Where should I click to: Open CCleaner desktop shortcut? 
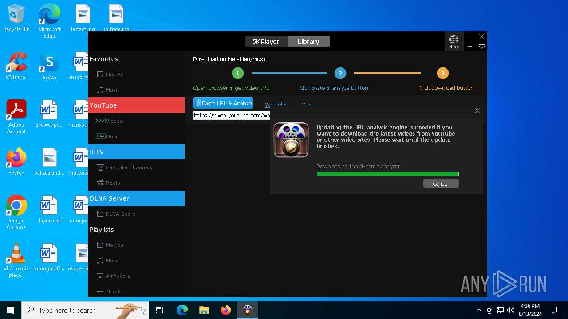click(16, 66)
